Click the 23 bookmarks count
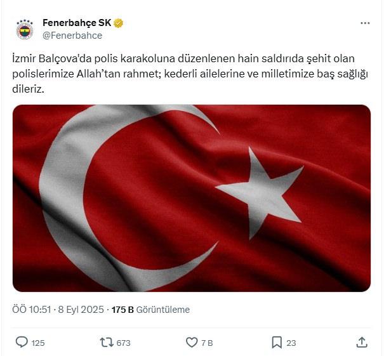This screenshot has height=356, width=384. [291, 343]
